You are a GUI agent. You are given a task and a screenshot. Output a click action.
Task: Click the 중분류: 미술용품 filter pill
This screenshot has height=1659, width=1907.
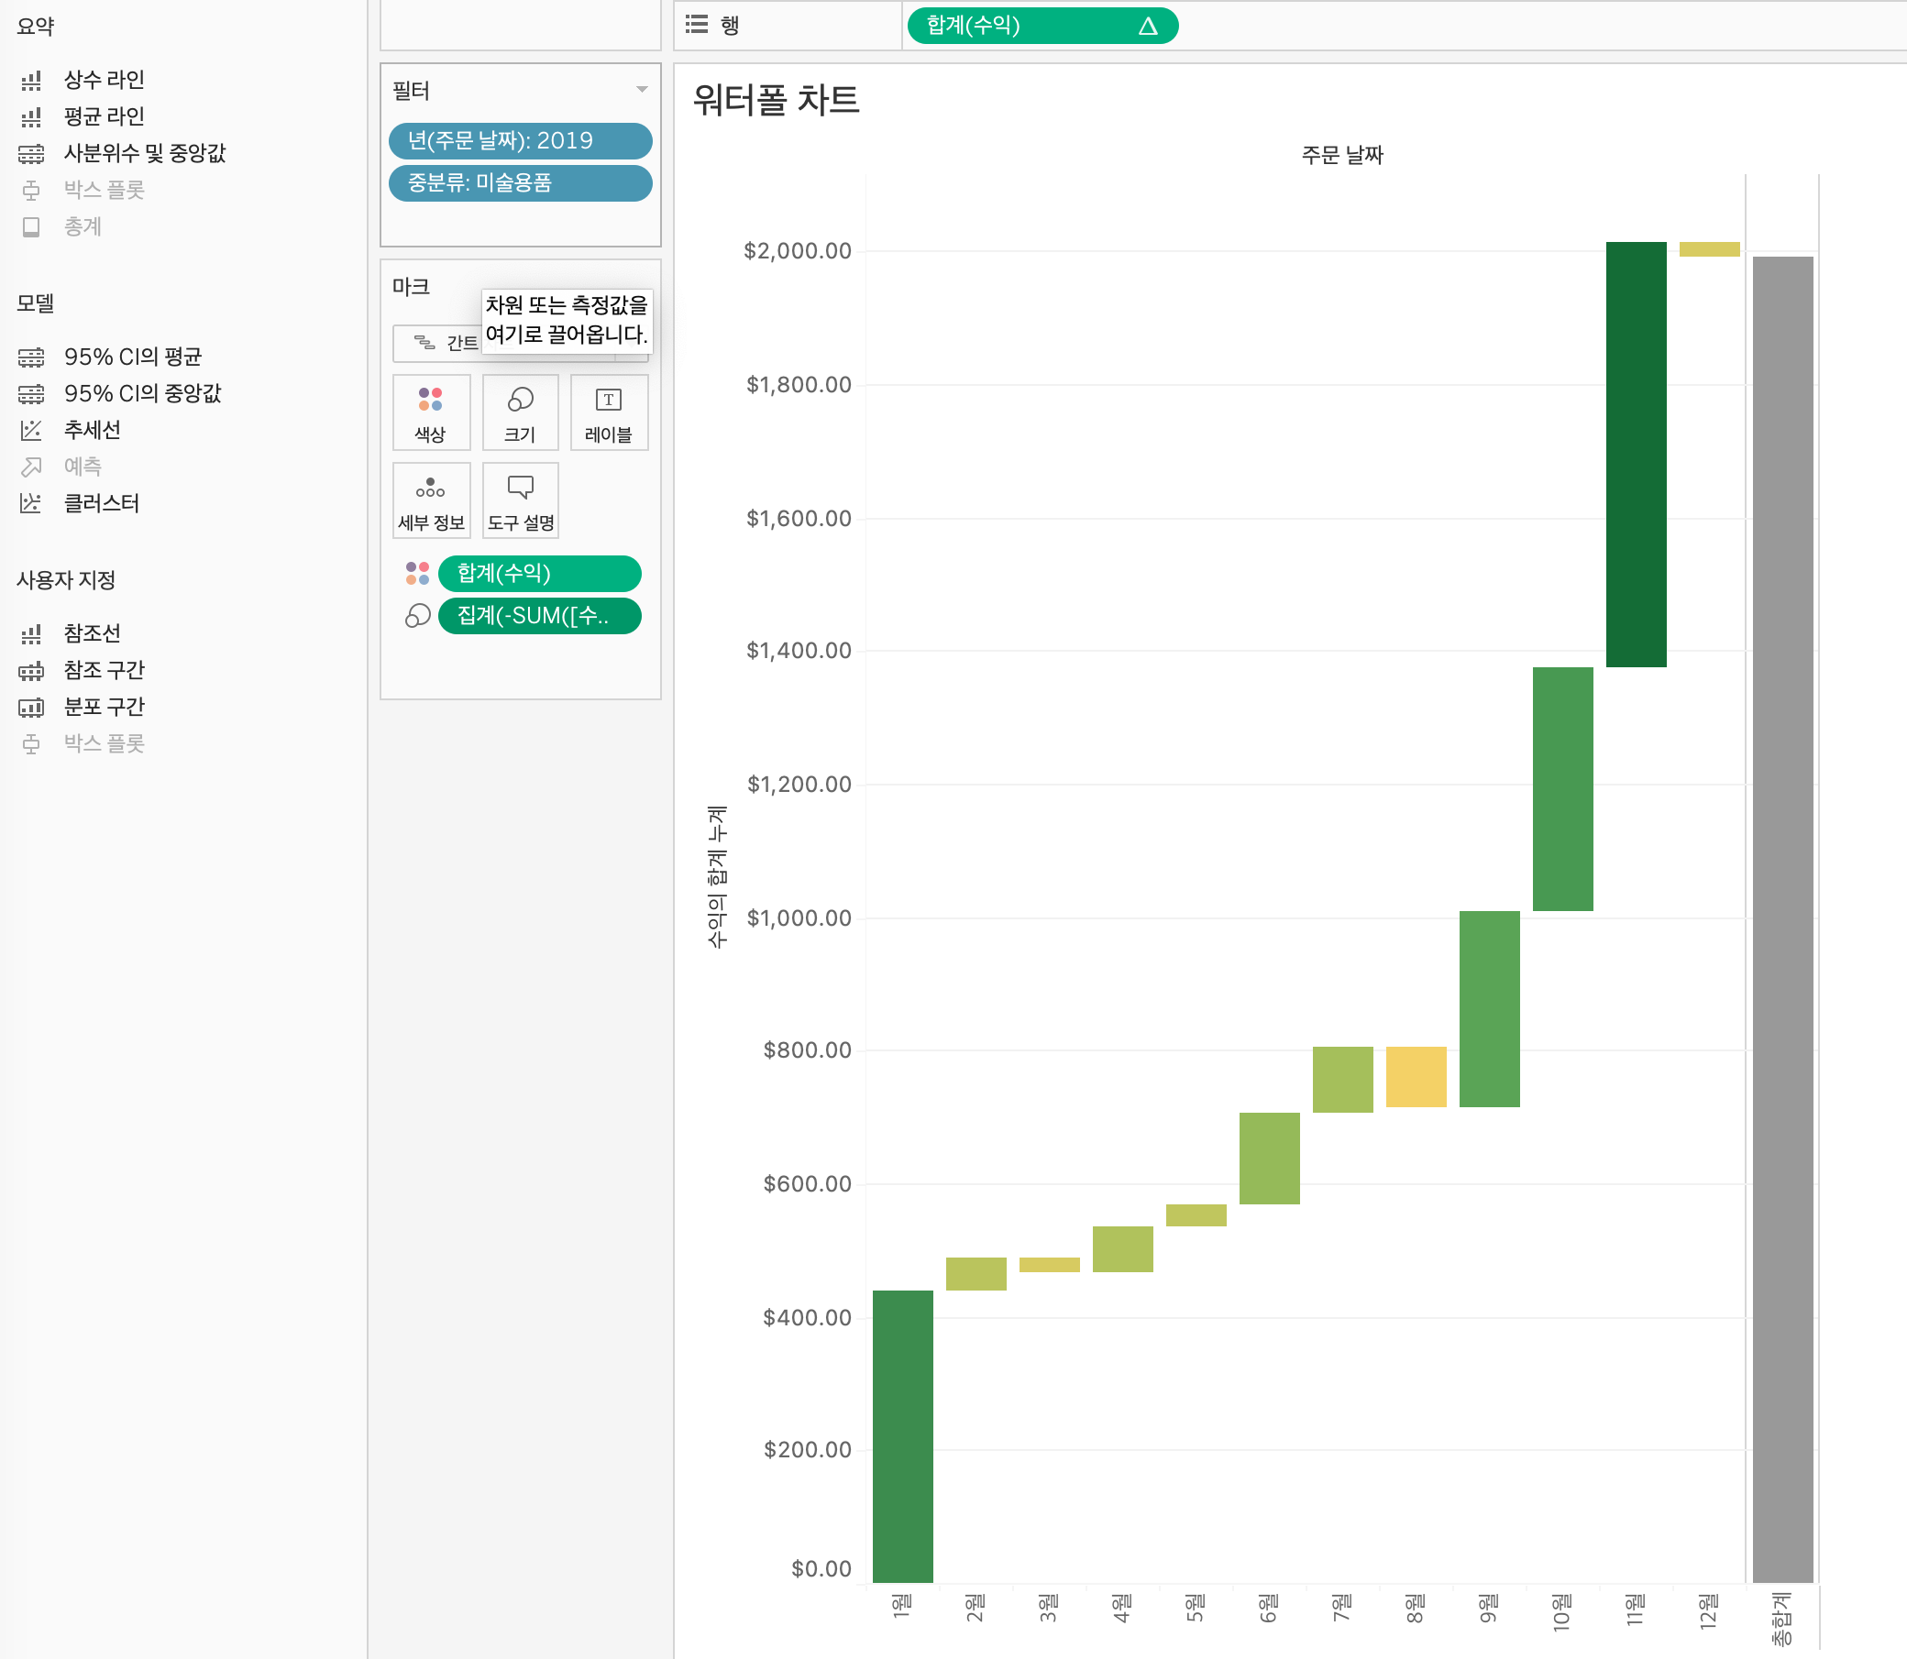[x=520, y=182]
